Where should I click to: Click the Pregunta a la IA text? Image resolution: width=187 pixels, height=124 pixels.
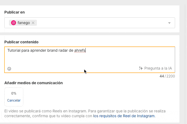pyautogui.click(x=158, y=68)
